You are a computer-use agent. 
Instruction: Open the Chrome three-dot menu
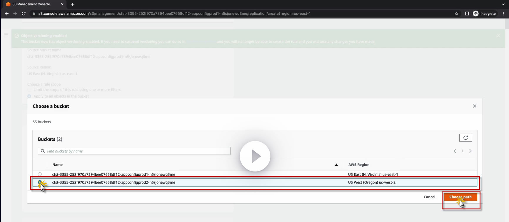[503, 14]
